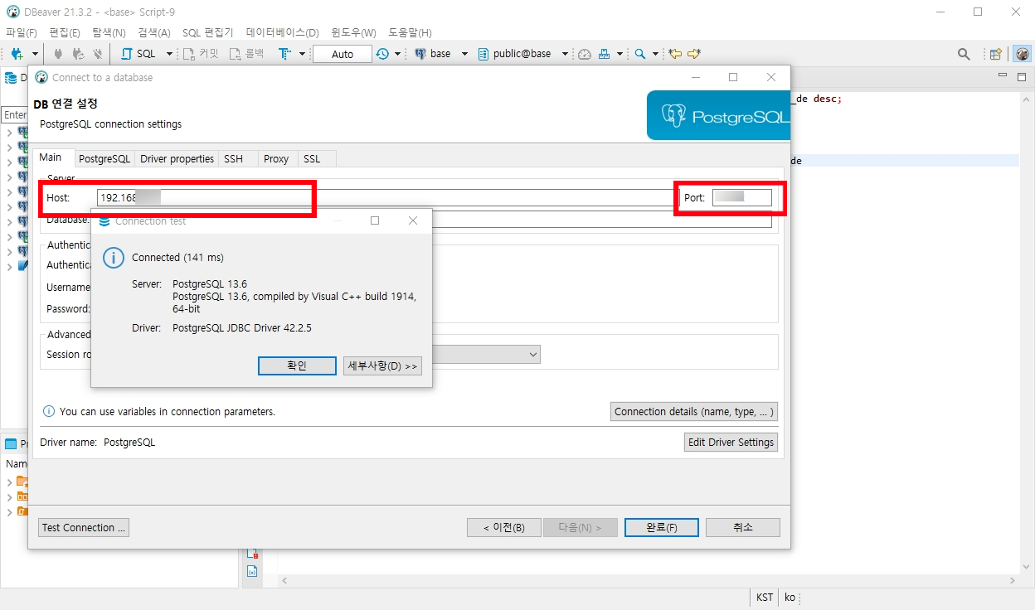Click the script error log side icon

[x=252, y=552]
